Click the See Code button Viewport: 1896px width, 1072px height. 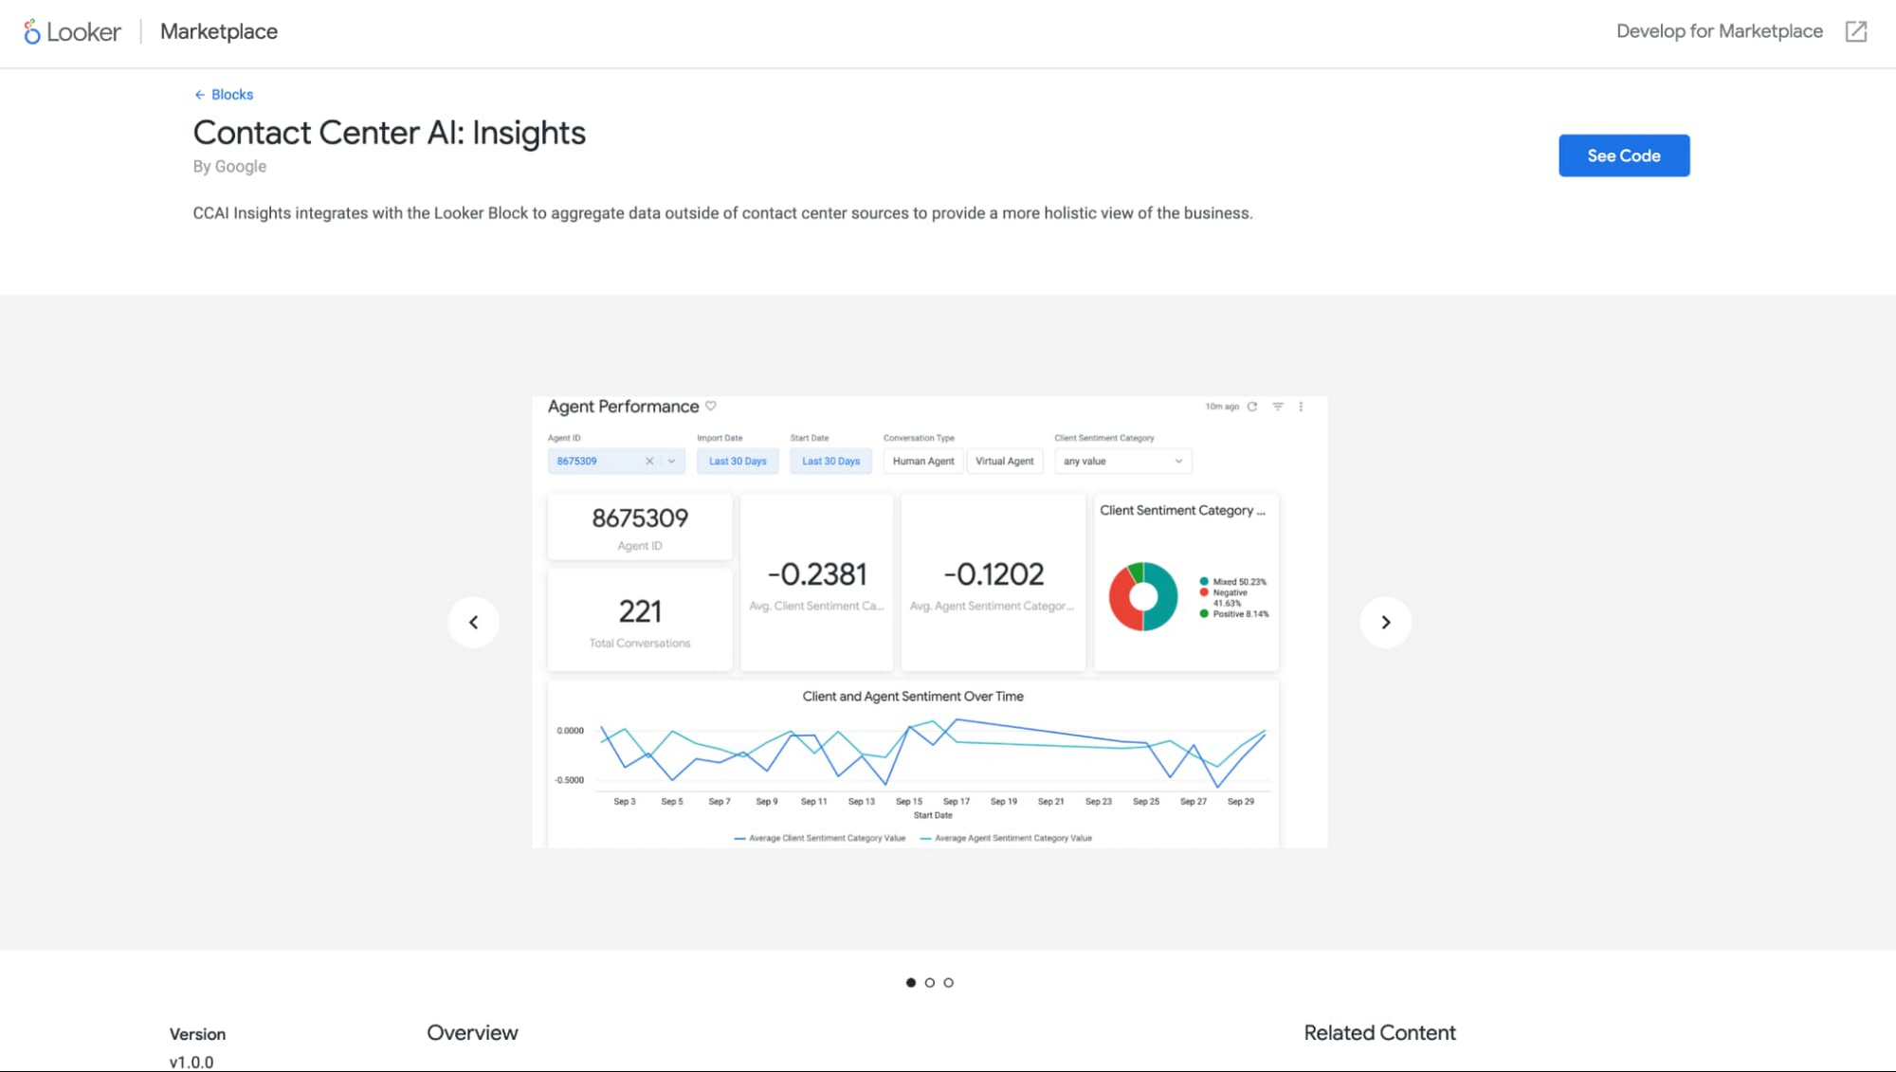pos(1624,155)
